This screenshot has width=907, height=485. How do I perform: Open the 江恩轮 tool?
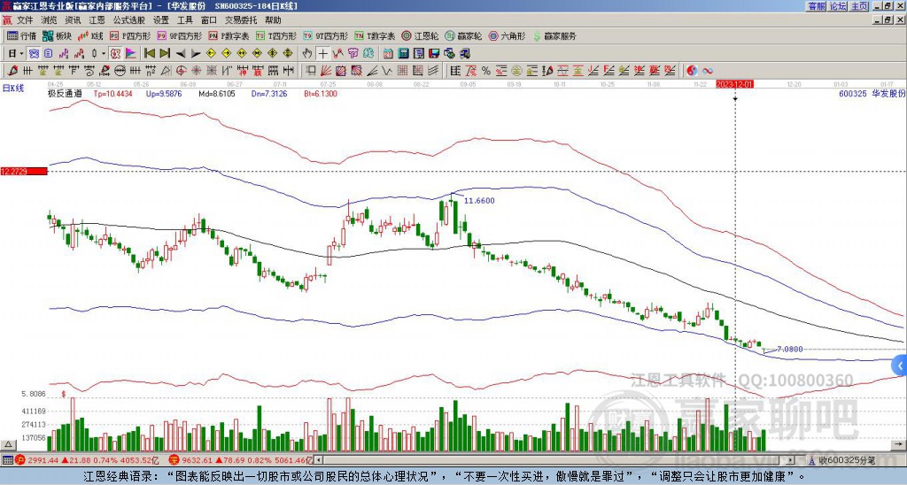420,35
